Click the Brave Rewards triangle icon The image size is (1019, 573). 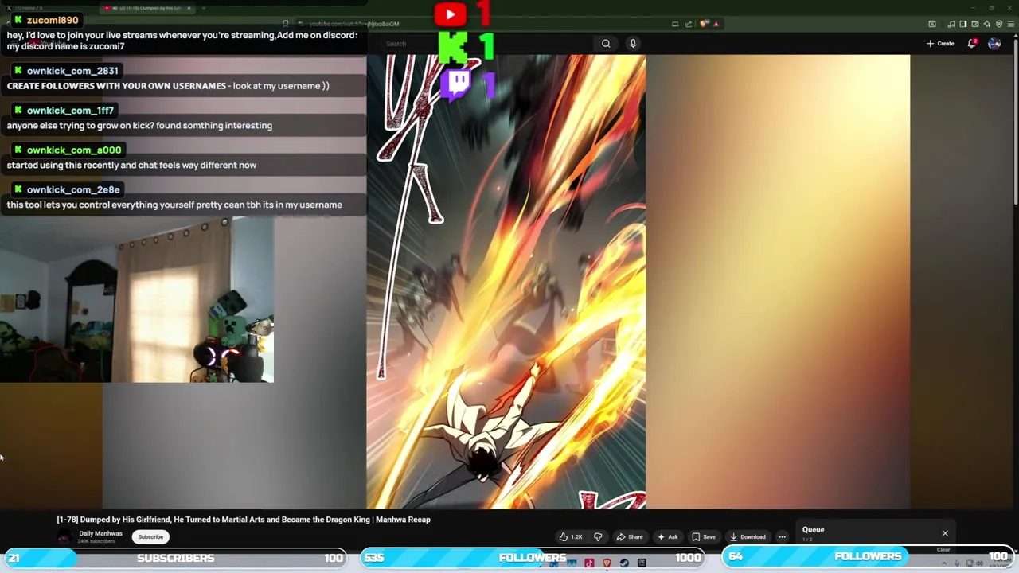point(716,24)
